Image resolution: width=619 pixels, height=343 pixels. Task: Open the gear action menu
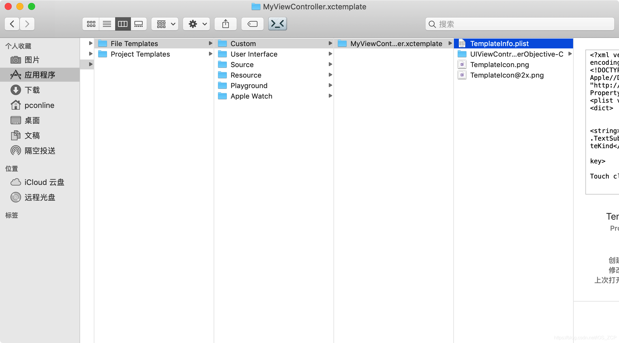pyautogui.click(x=196, y=24)
